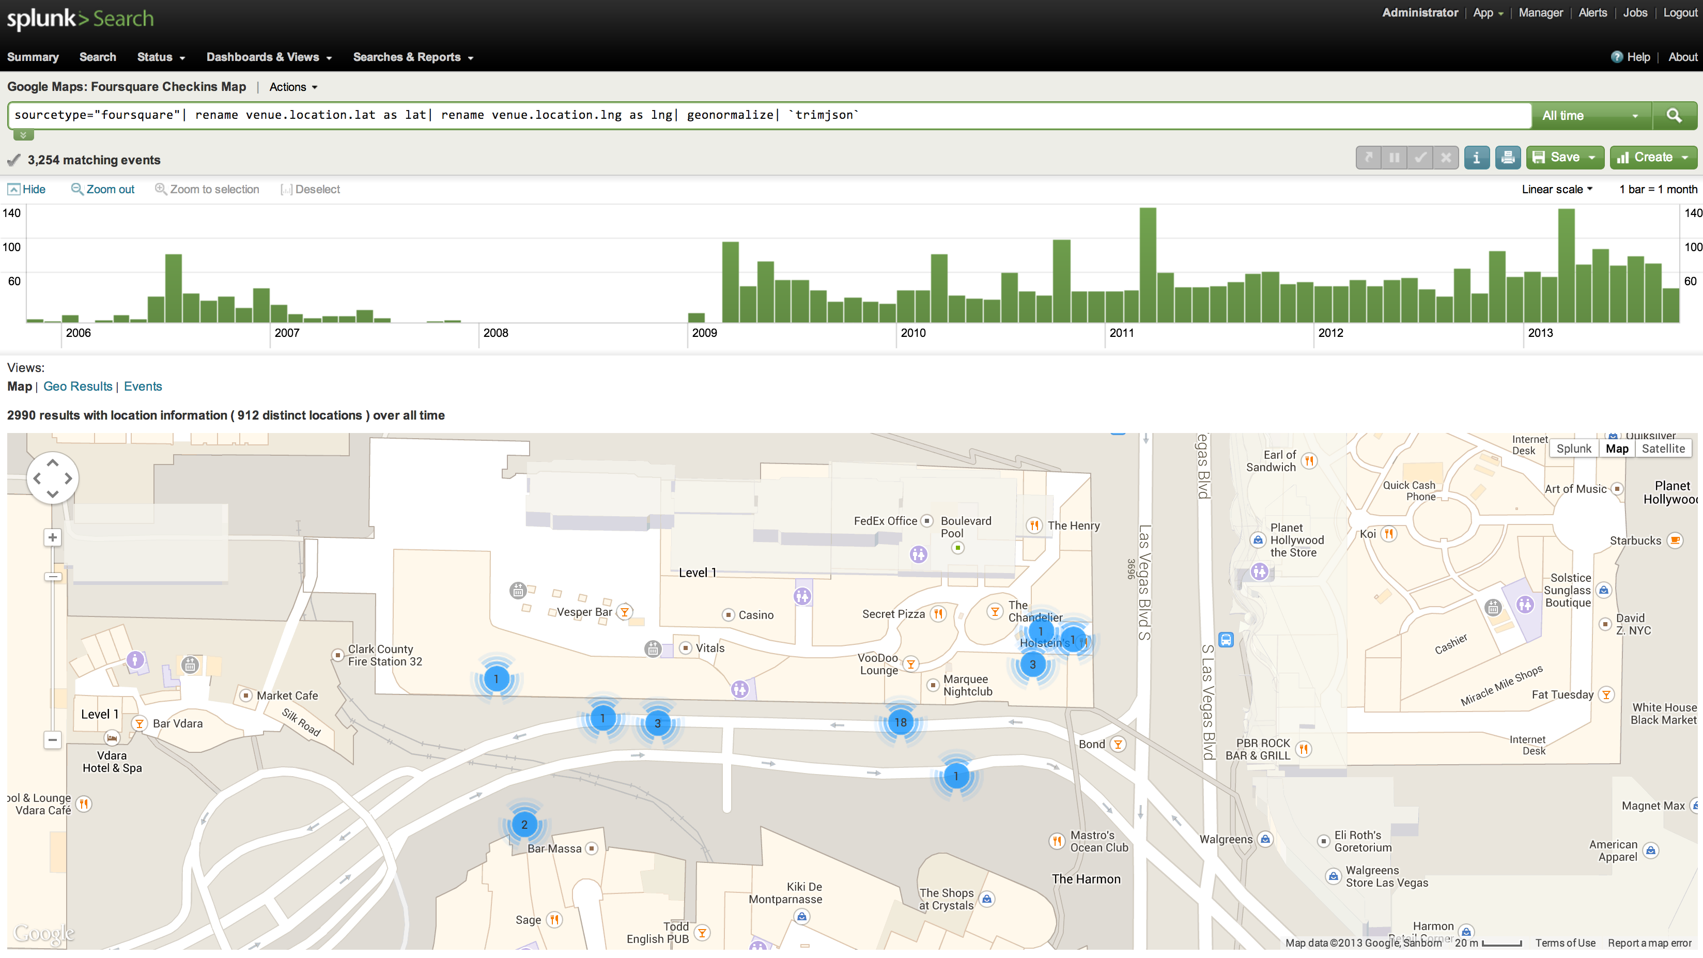Open the Geo Results view

78,386
